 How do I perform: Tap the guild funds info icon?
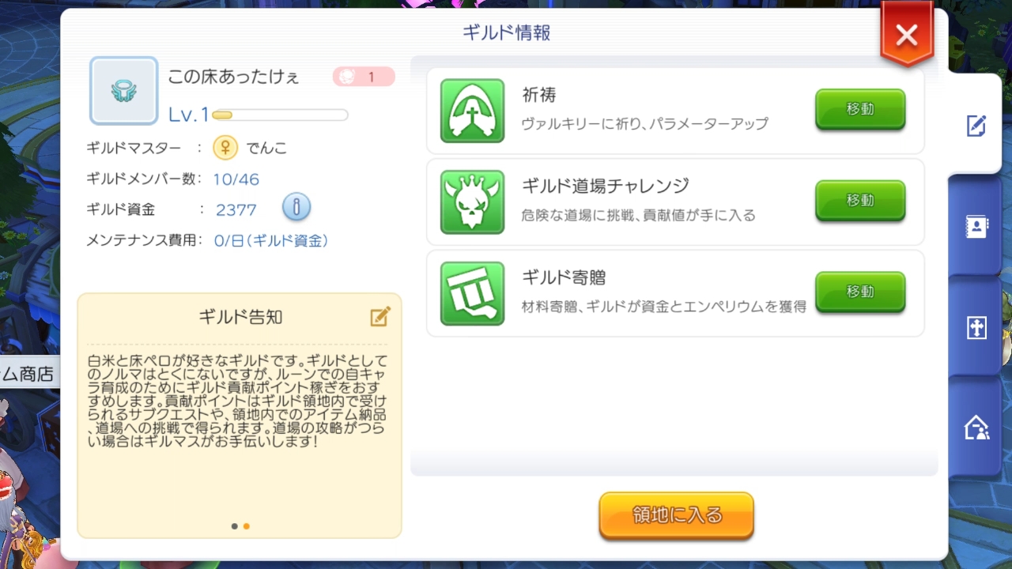click(296, 208)
